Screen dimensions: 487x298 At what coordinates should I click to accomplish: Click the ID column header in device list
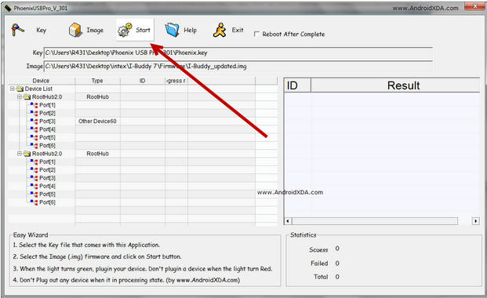tap(143, 81)
